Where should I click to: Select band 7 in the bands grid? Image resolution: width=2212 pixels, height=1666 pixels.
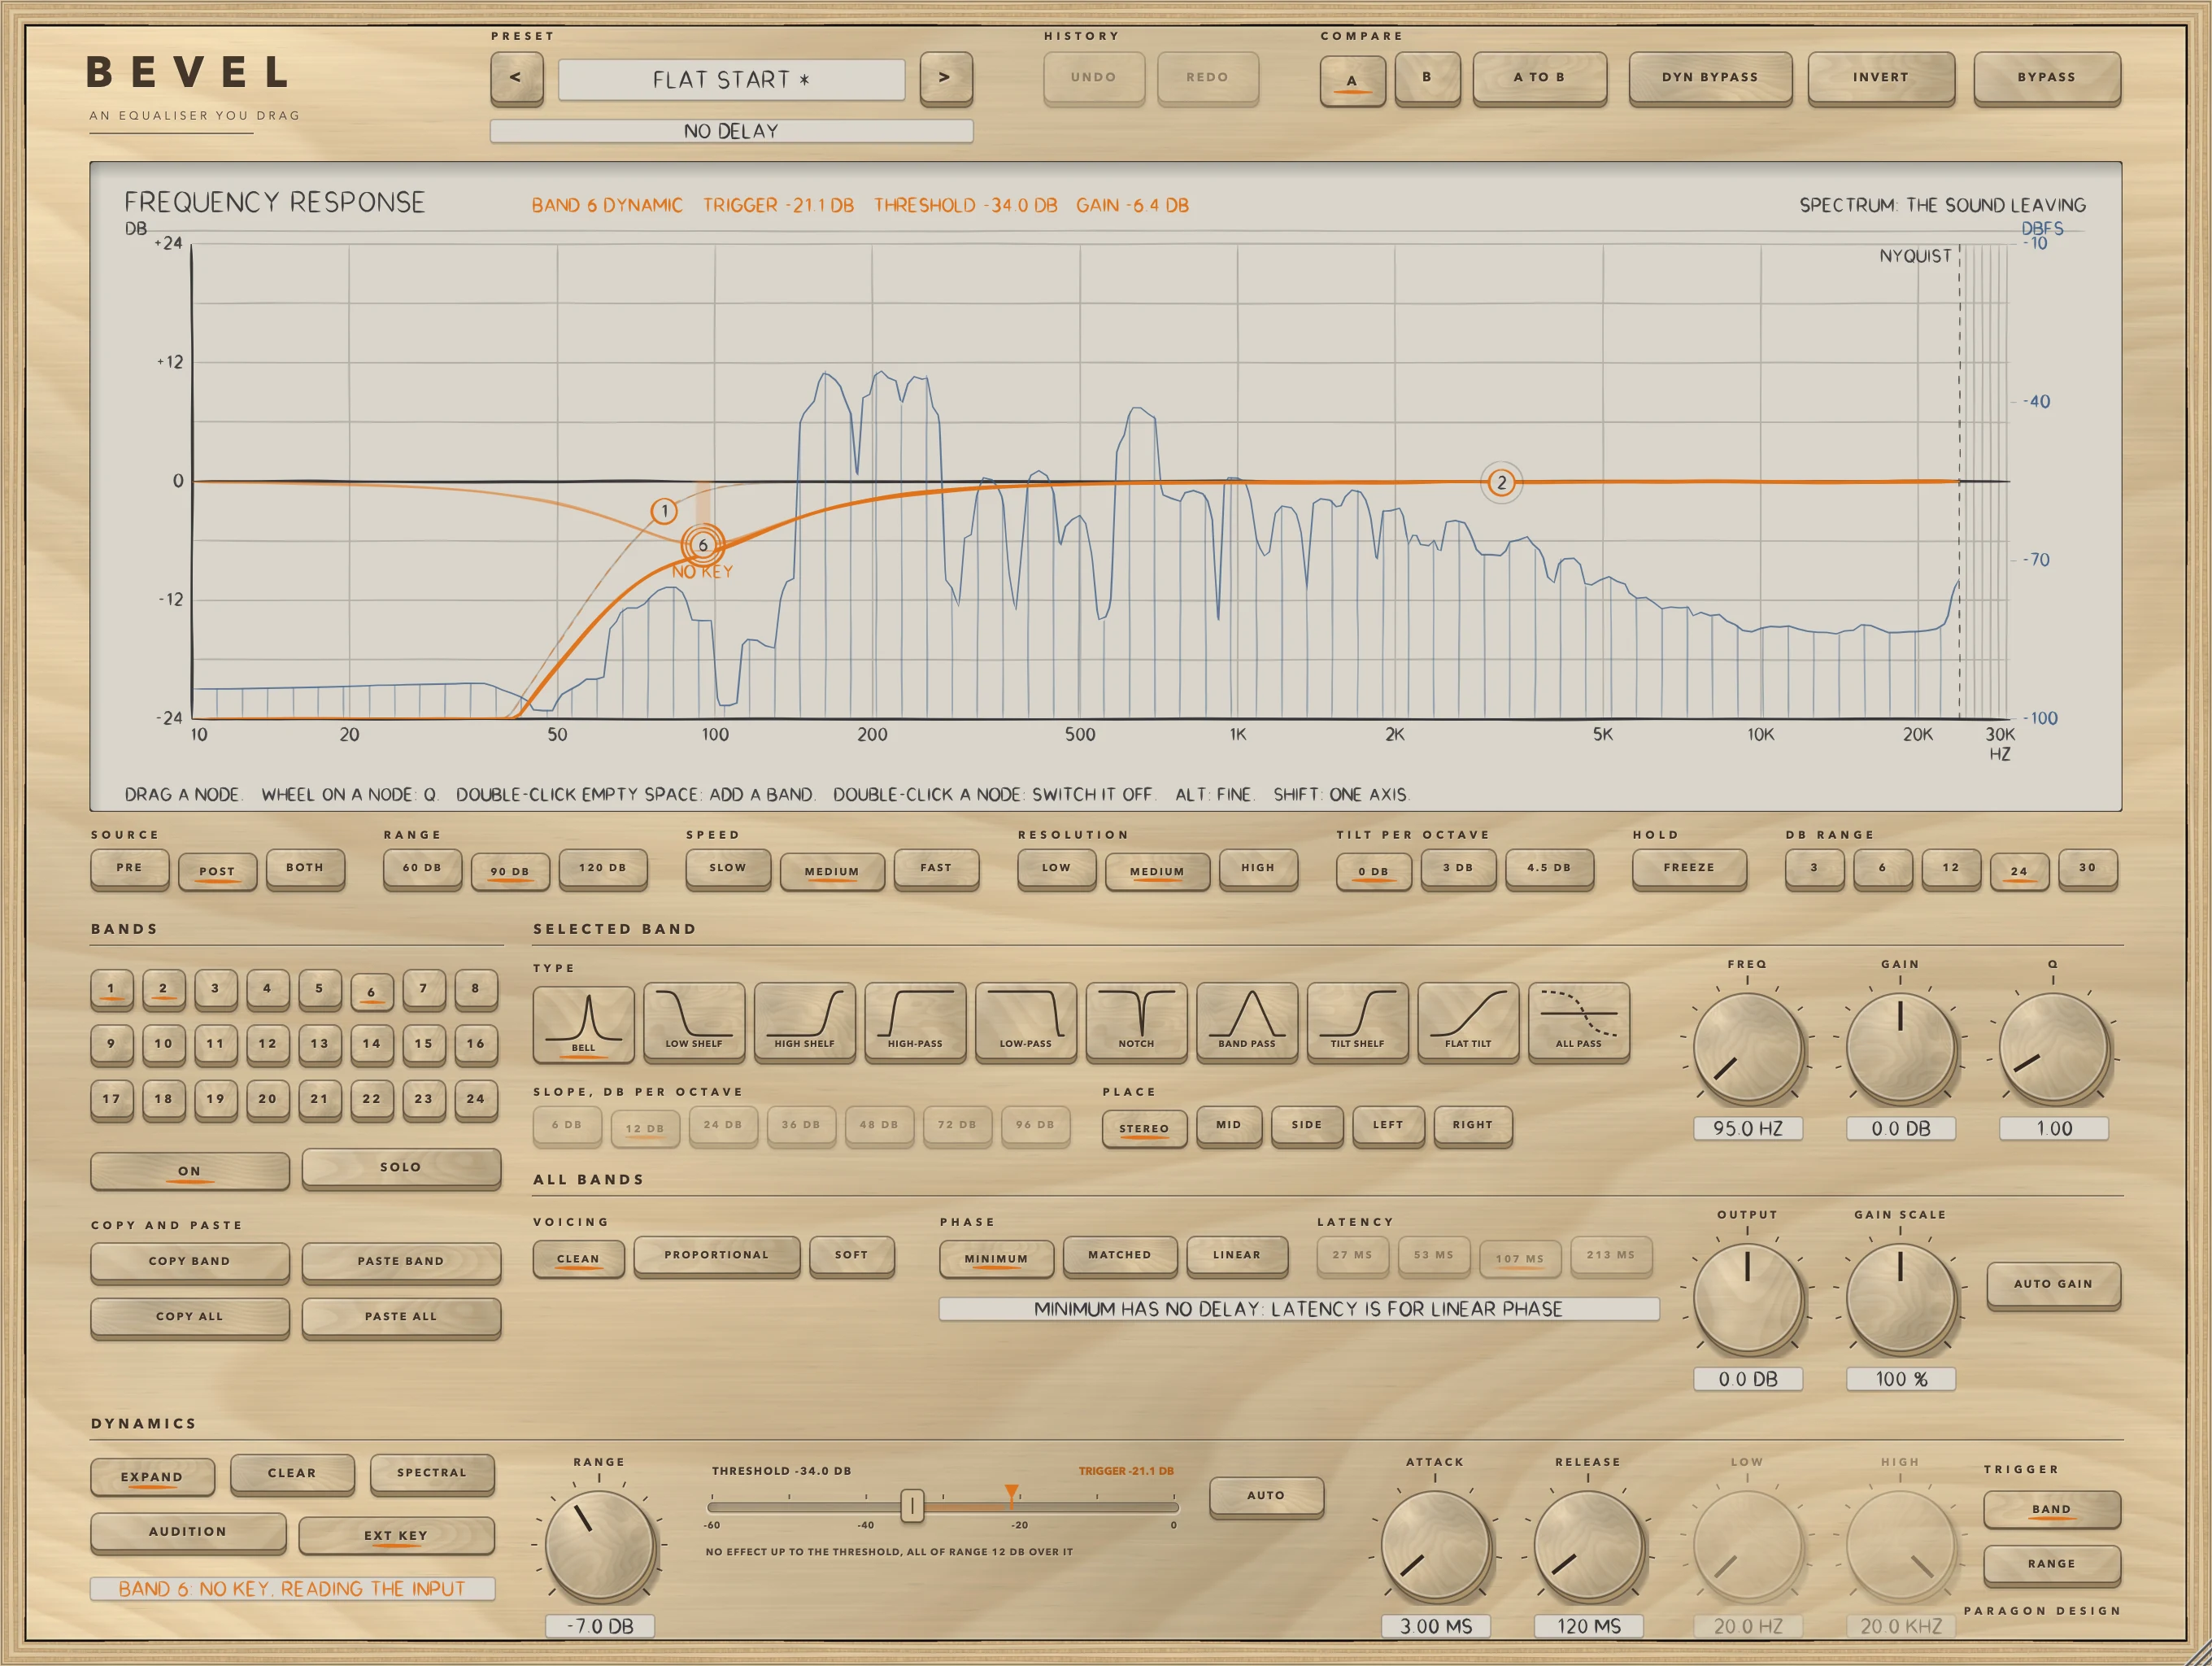click(423, 989)
